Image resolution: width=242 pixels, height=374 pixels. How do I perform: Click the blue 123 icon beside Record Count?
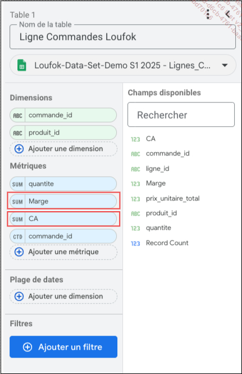click(135, 243)
